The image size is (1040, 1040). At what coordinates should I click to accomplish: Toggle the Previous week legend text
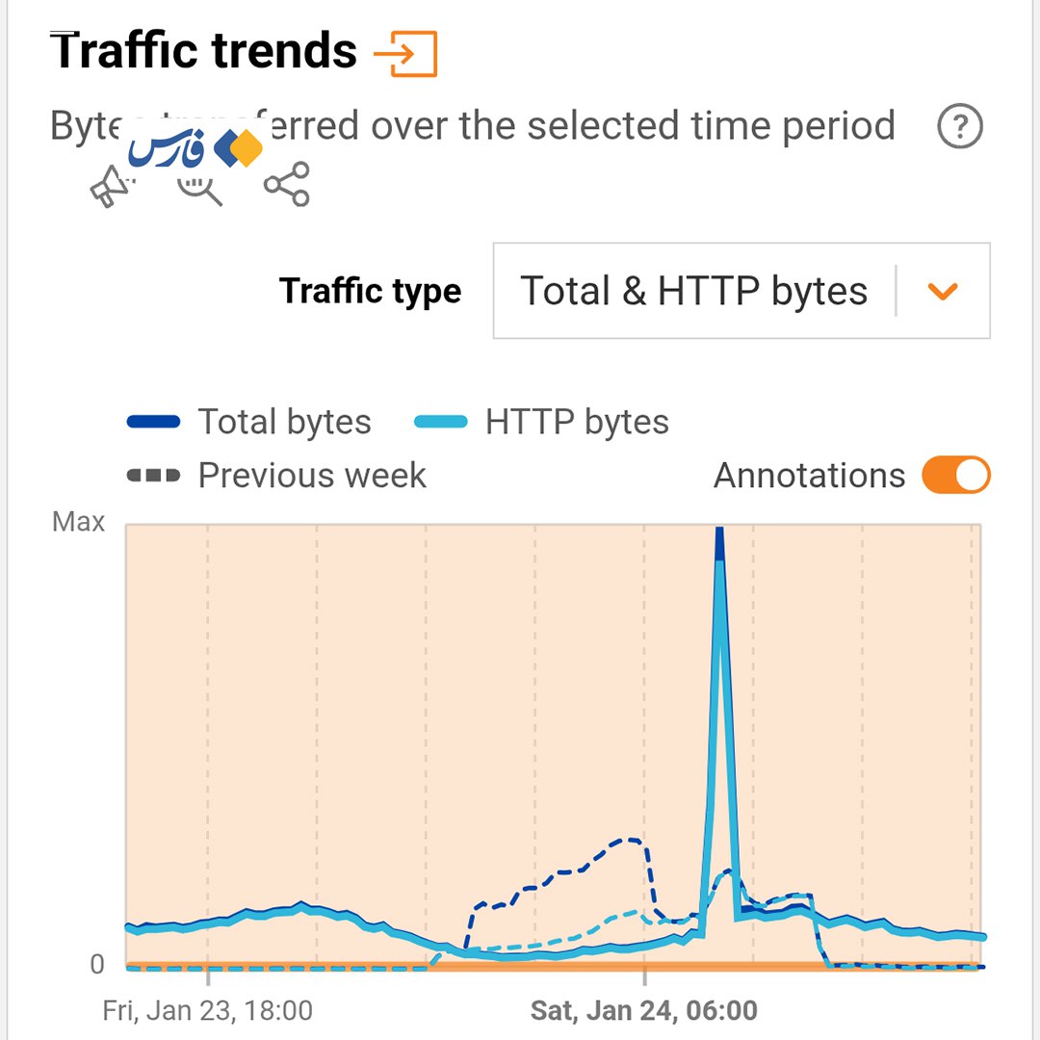click(312, 476)
